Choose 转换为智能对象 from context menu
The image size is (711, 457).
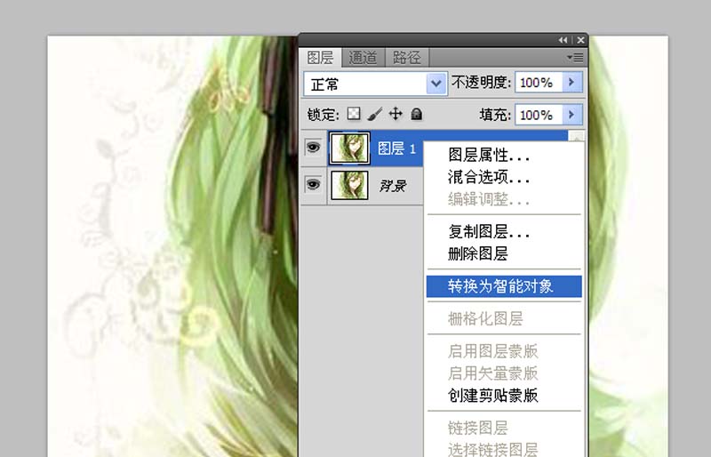coord(504,286)
